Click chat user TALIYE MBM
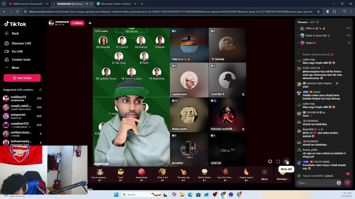Viewport: 355px width, 199px height. point(322,162)
